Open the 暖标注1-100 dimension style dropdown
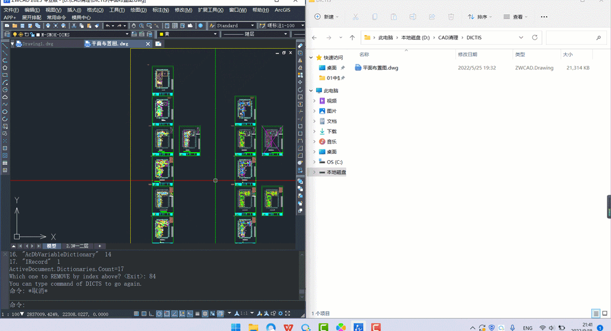The height and width of the screenshot is (331, 611). point(302,25)
